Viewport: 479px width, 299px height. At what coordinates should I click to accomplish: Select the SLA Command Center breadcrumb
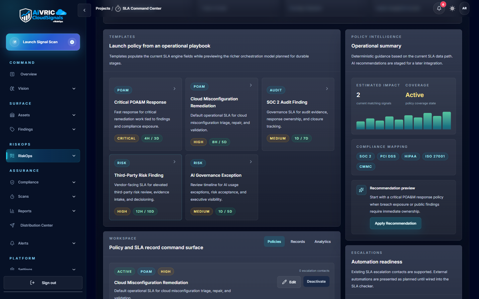tap(142, 8)
